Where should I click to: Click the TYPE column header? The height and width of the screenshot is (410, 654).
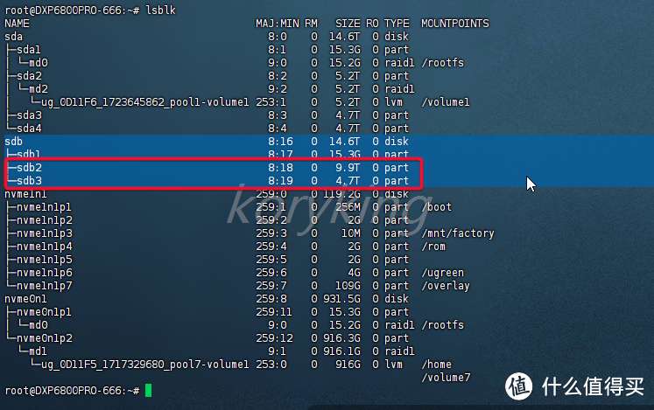tap(397, 24)
